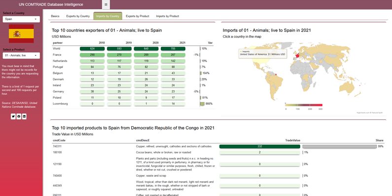Click the 99% share gray bar
392x196 pixels.
[340, 146]
